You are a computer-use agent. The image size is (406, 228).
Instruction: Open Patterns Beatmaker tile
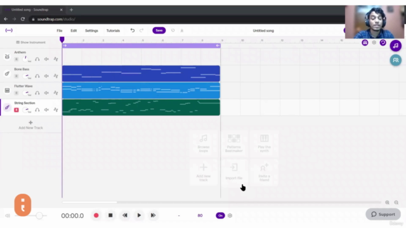click(x=233, y=143)
